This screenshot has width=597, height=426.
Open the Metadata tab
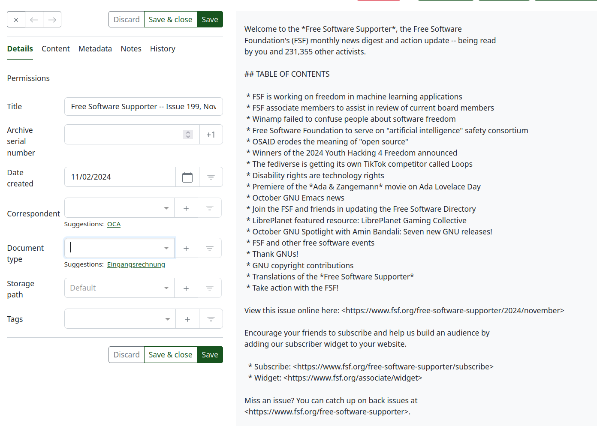[95, 49]
